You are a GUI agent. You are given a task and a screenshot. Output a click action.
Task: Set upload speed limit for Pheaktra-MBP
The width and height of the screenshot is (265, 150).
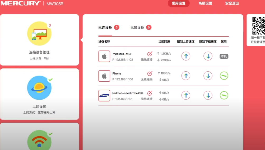[186, 56]
